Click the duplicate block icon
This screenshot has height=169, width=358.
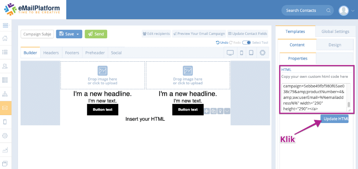click(214, 111)
